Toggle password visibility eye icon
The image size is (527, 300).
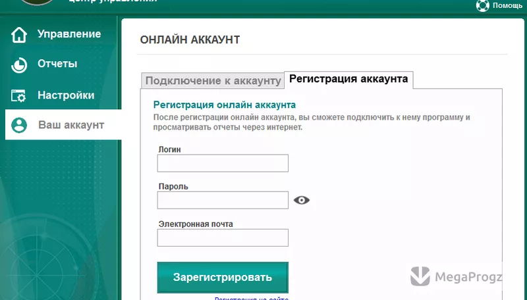[302, 200]
